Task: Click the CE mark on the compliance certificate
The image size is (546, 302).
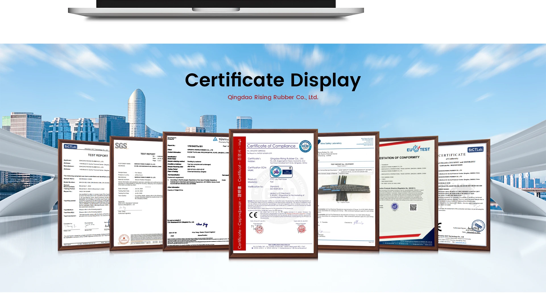Action: click(x=253, y=215)
